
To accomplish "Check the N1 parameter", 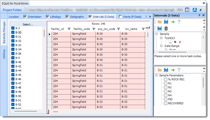I will coord(166,83).
